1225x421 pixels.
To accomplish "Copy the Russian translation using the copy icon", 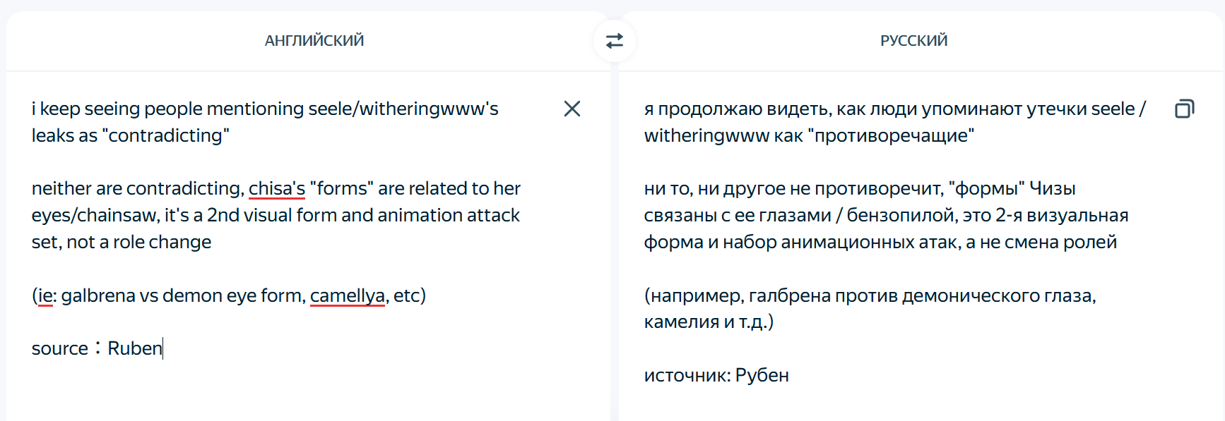I will click(1185, 109).
